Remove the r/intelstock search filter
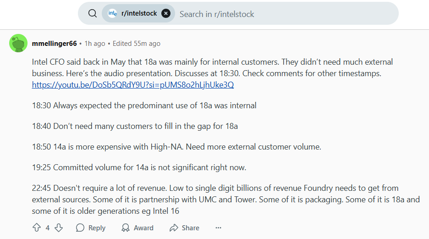The height and width of the screenshot is (239, 429). click(166, 13)
